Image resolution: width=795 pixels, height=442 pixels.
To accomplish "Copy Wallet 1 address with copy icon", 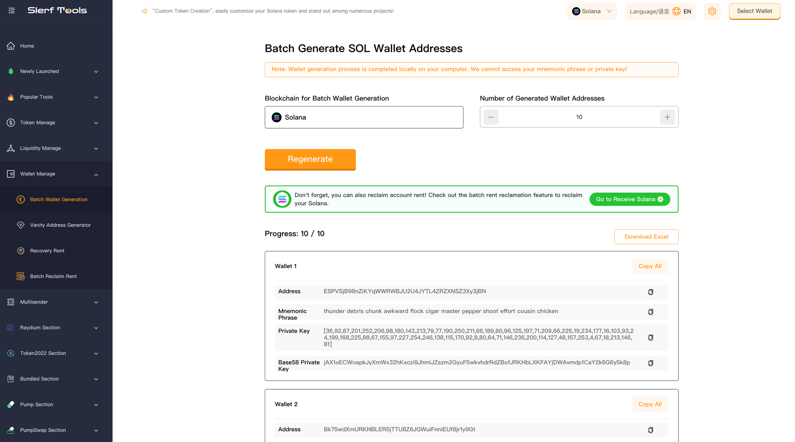I will pyautogui.click(x=650, y=292).
